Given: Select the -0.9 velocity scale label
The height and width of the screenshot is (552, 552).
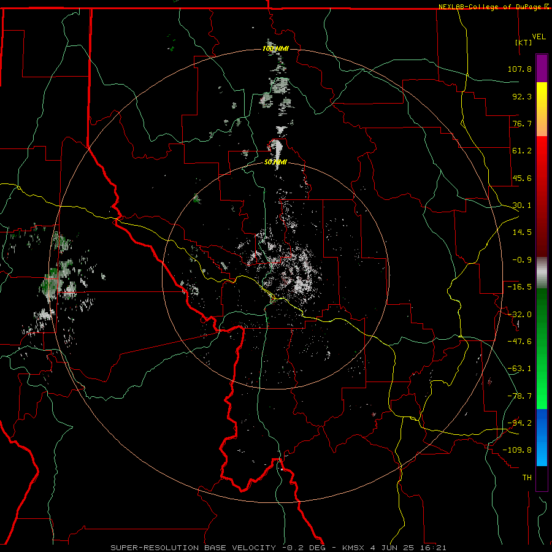Looking at the screenshot, I should 522,260.
